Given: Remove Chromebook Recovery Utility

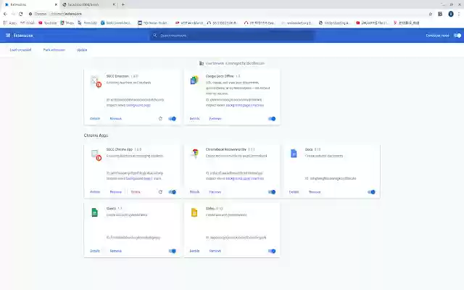Looking at the screenshot, I should click(215, 192).
